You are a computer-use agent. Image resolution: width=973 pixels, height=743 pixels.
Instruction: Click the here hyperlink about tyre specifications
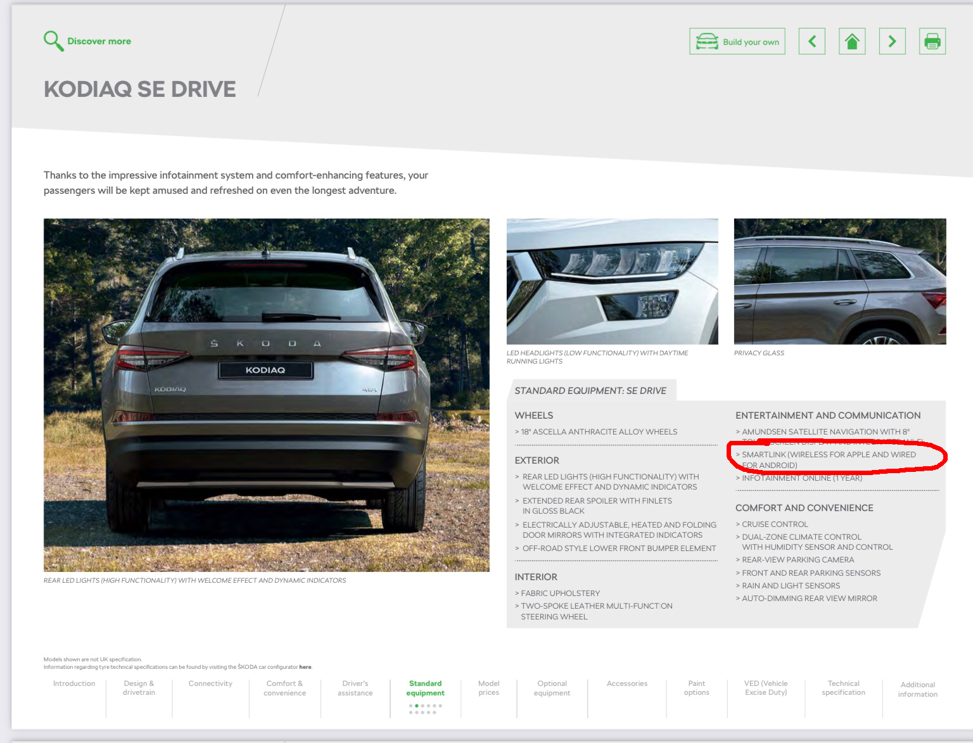coord(305,666)
